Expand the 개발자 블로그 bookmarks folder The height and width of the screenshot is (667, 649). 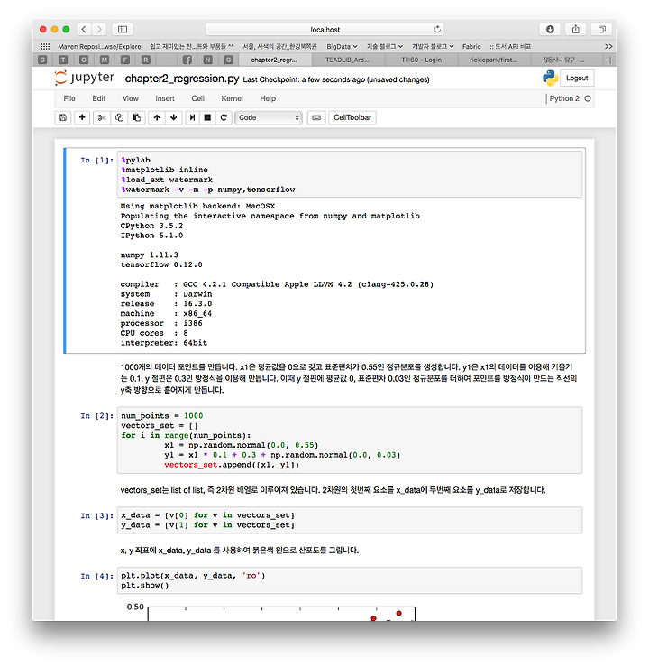pos(433,46)
